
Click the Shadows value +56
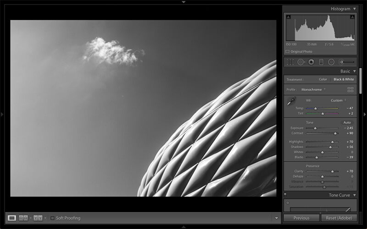tap(350, 147)
